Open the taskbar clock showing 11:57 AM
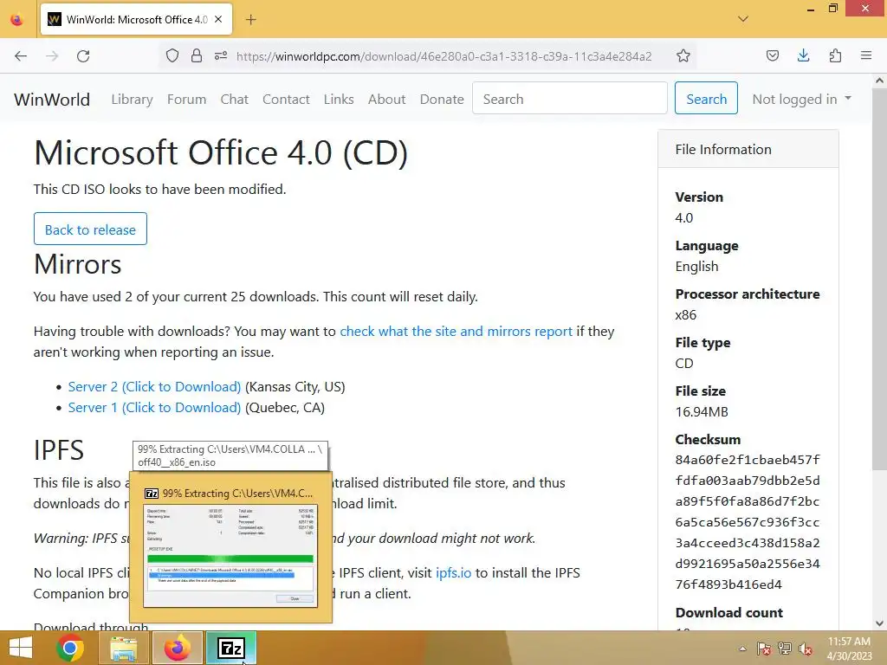This screenshot has width=887, height=665. click(849, 649)
